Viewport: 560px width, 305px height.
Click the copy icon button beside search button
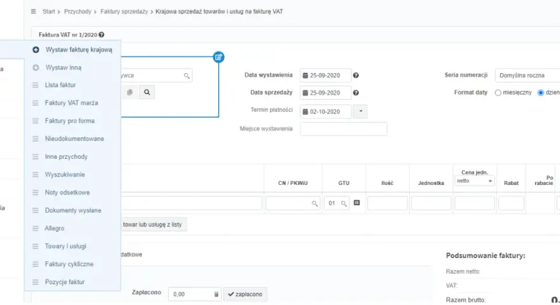point(130,92)
